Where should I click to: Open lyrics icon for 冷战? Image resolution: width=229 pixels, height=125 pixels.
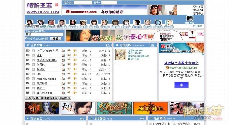pyautogui.click(x=63, y=56)
